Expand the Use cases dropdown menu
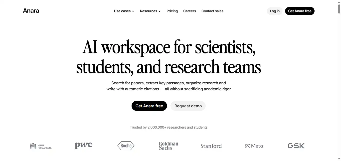 click(x=124, y=11)
